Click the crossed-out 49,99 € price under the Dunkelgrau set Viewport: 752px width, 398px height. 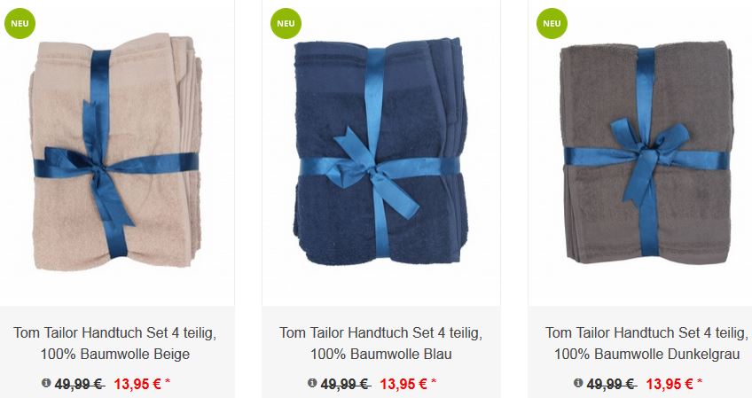(x=612, y=384)
